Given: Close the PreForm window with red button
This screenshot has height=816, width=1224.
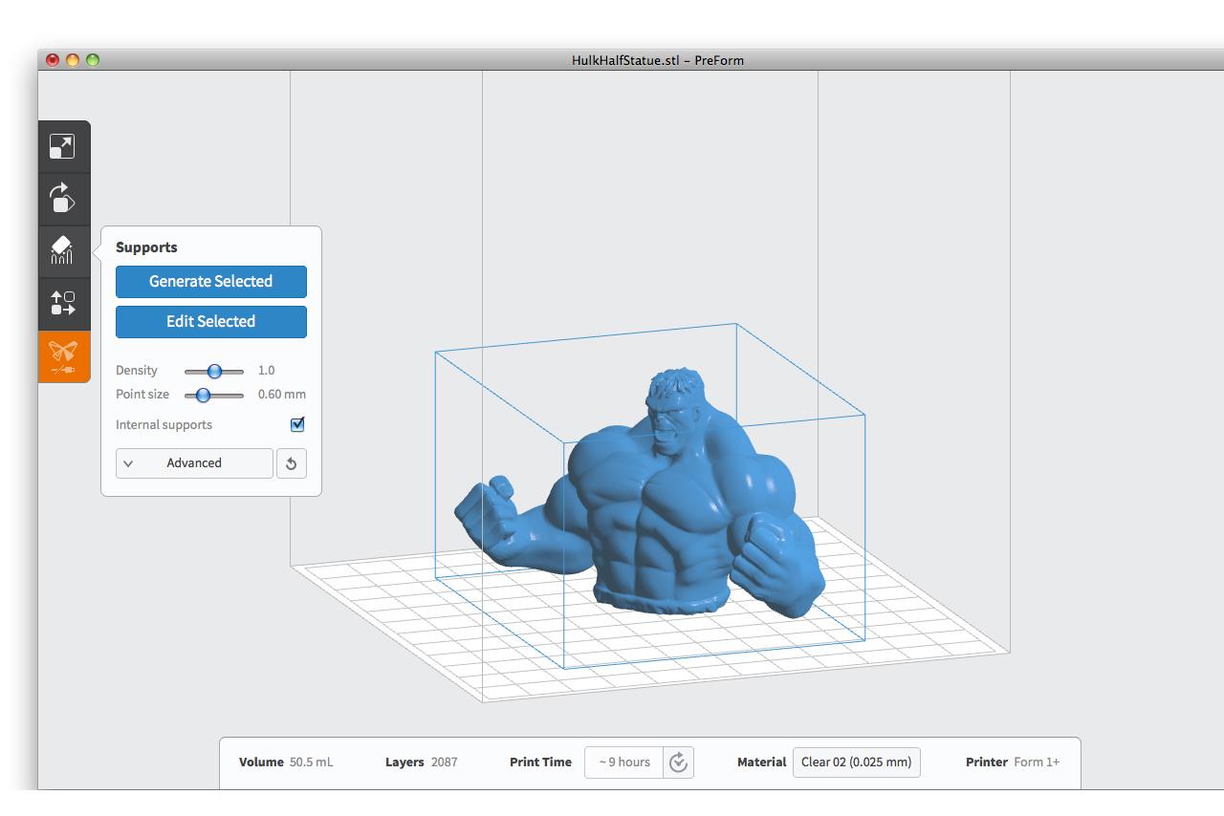Looking at the screenshot, I should click(53, 60).
